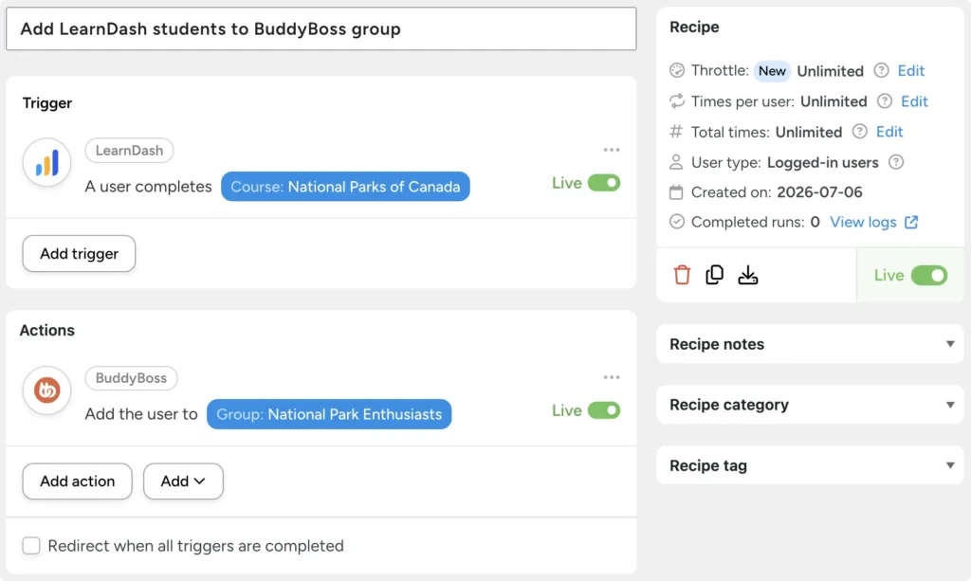The height and width of the screenshot is (581, 971).
Task: Export the recipe with the download icon
Action: point(748,275)
